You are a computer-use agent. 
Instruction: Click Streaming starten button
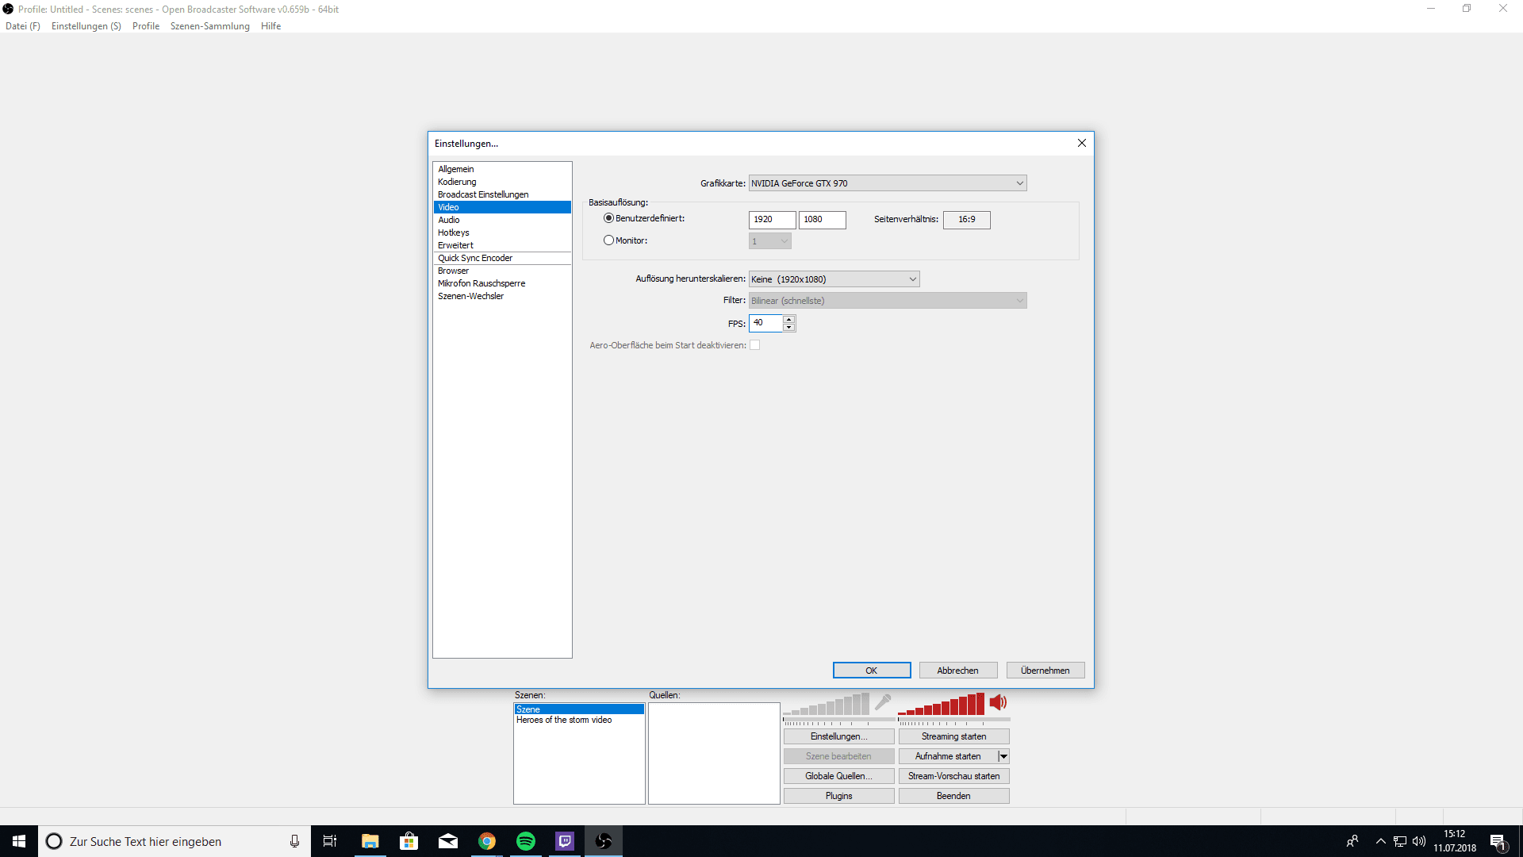pos(954,736)
